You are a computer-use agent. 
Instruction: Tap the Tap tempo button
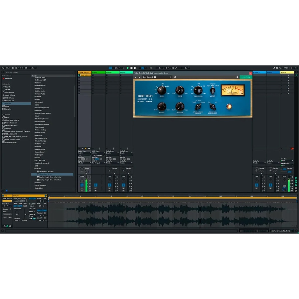[x=3, y=68]
